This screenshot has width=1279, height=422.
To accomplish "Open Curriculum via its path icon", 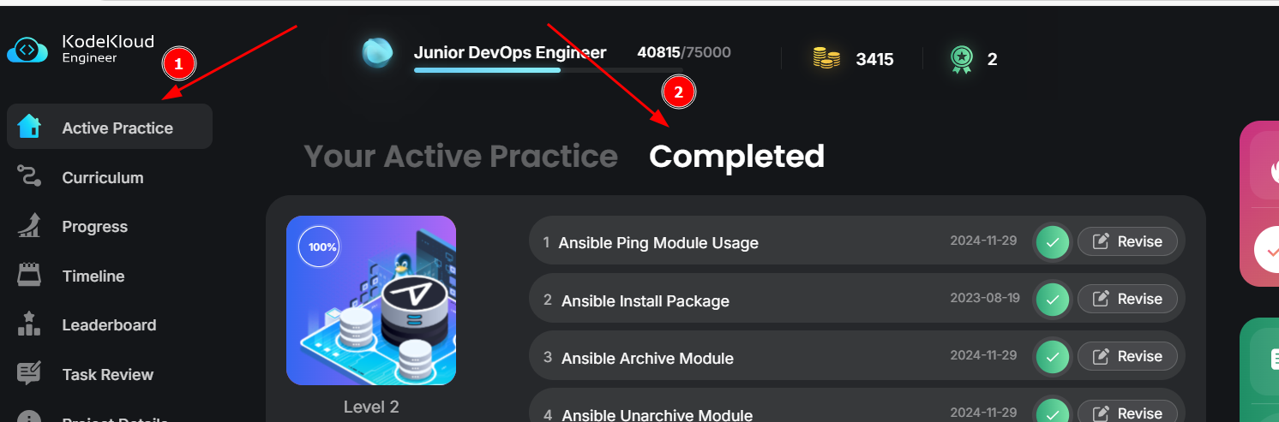I will pos(29,176).
